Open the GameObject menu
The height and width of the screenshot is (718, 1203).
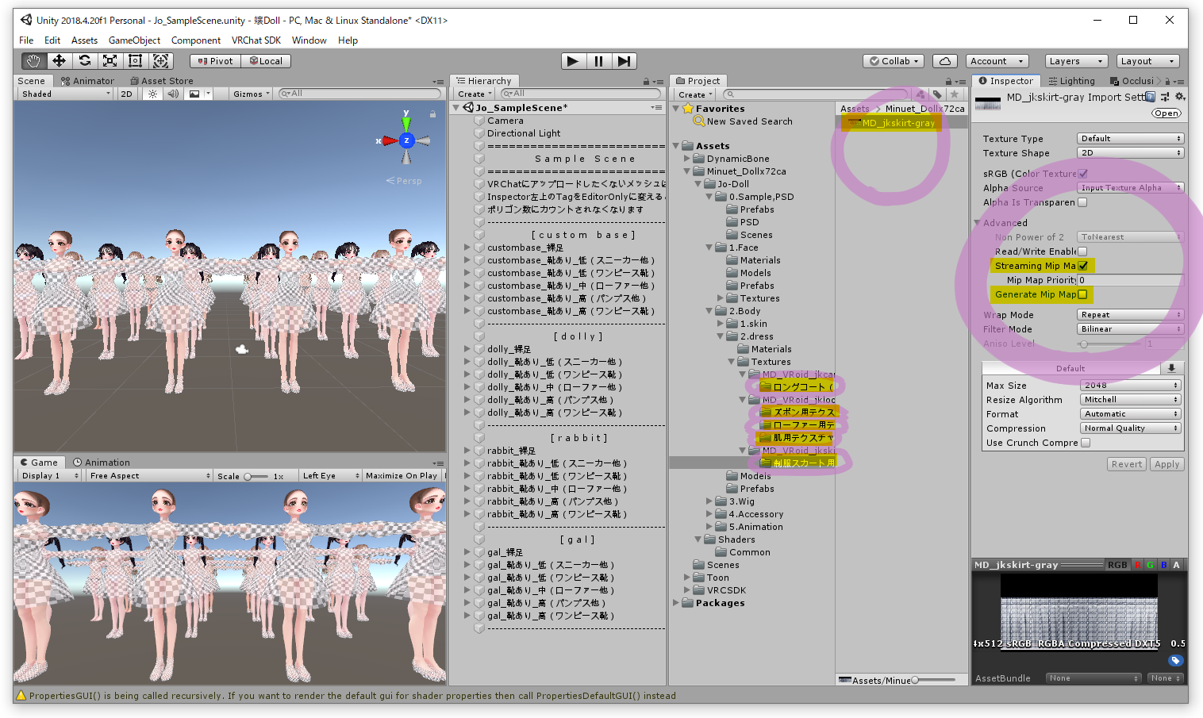coord(134,40)
